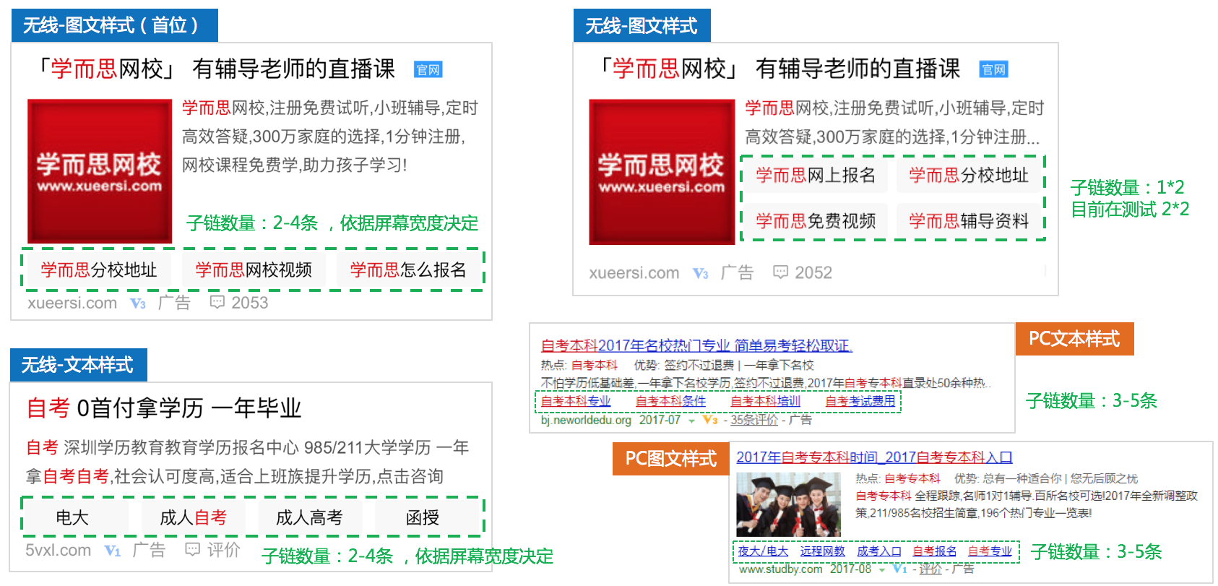This screenshot has width=1218, height=586.
Task: Click the 2052 comment count
Action: (813, 273)
